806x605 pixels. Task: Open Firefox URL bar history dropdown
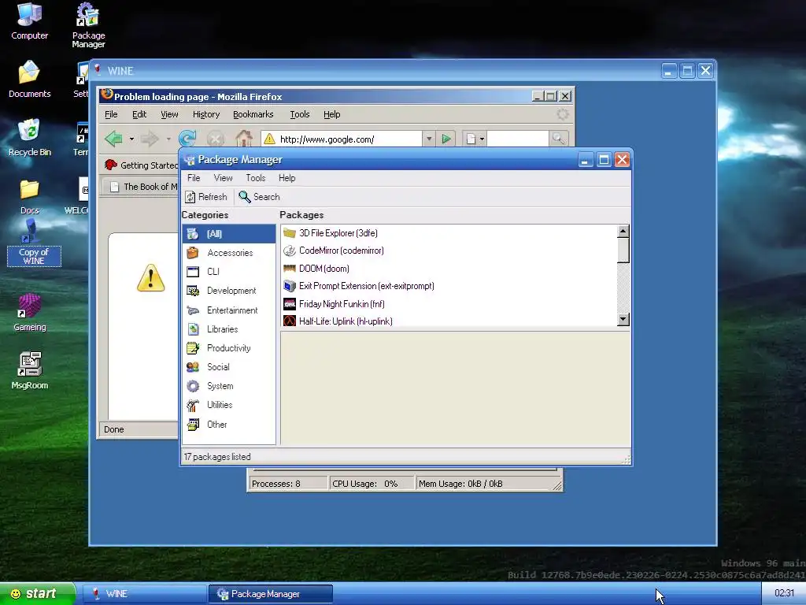pos(429,139)
